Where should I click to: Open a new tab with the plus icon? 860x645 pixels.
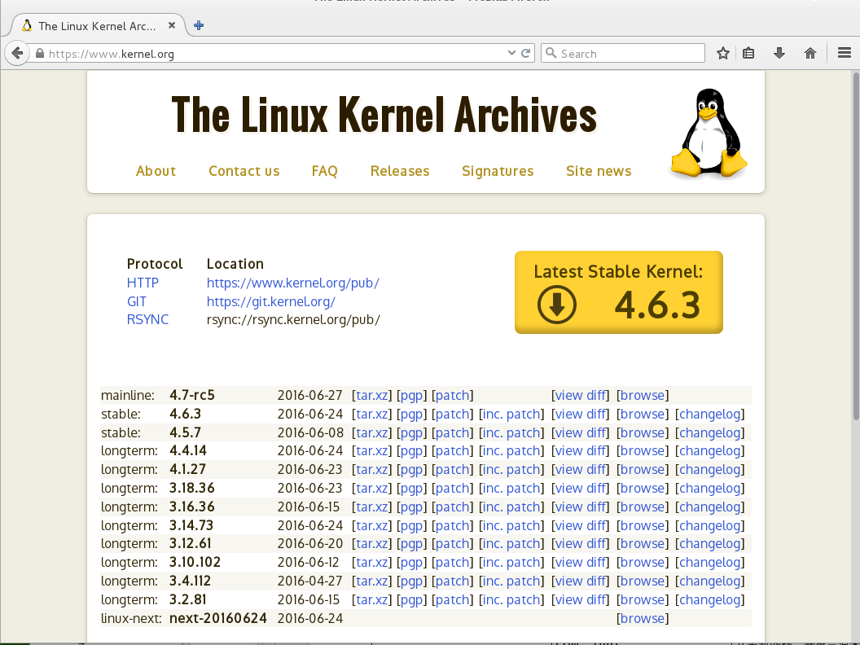[x=199, y=25]
